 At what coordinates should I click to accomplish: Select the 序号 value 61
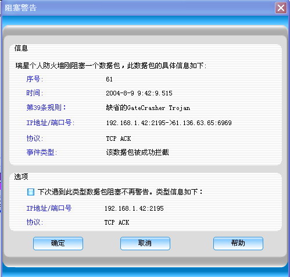click(109, 79)
